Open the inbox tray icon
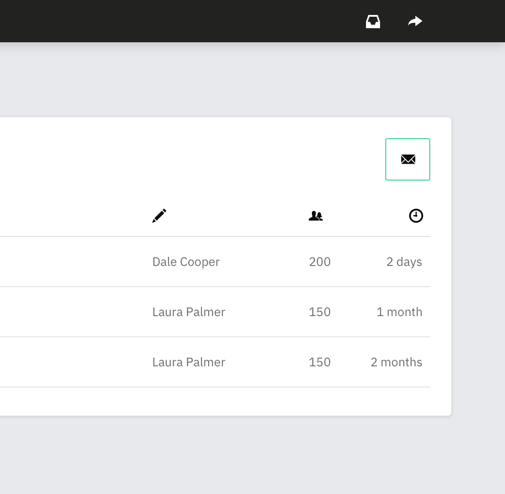This screenshot has width=505, height=494. click(x=373, y=22)
